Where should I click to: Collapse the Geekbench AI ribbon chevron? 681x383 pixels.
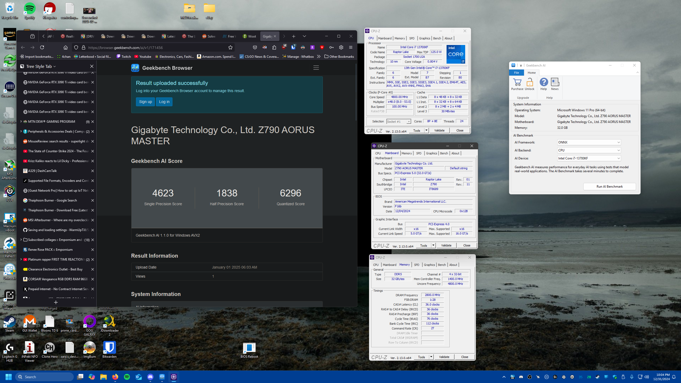(638, 73)
